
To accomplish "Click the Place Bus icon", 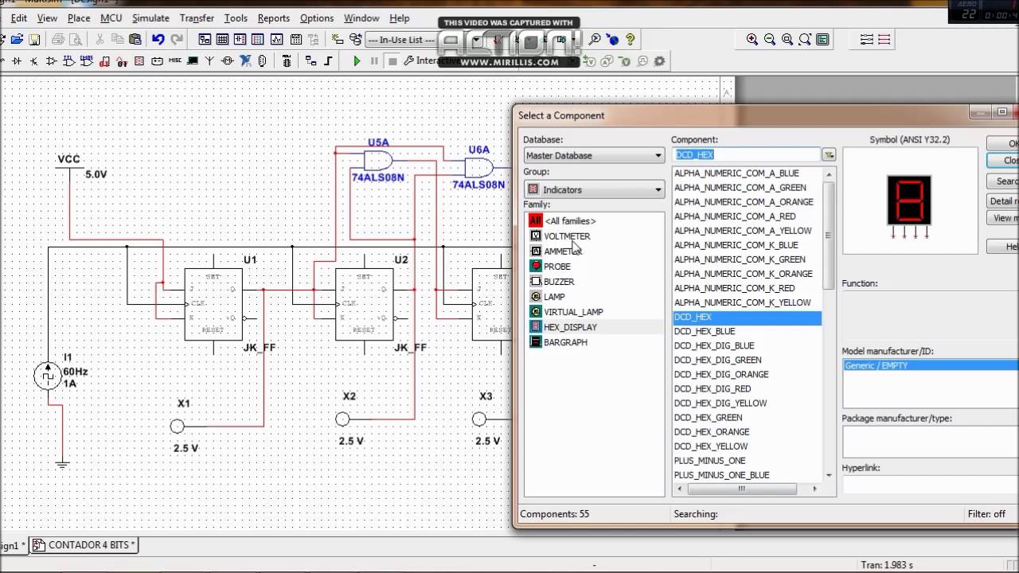I will click(x=327, y=60).
